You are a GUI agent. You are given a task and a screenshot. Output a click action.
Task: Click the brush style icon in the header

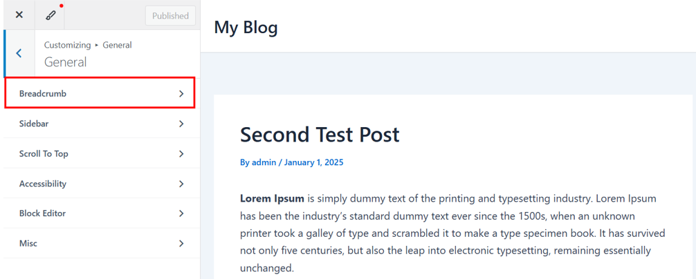[x=51, y=15]
